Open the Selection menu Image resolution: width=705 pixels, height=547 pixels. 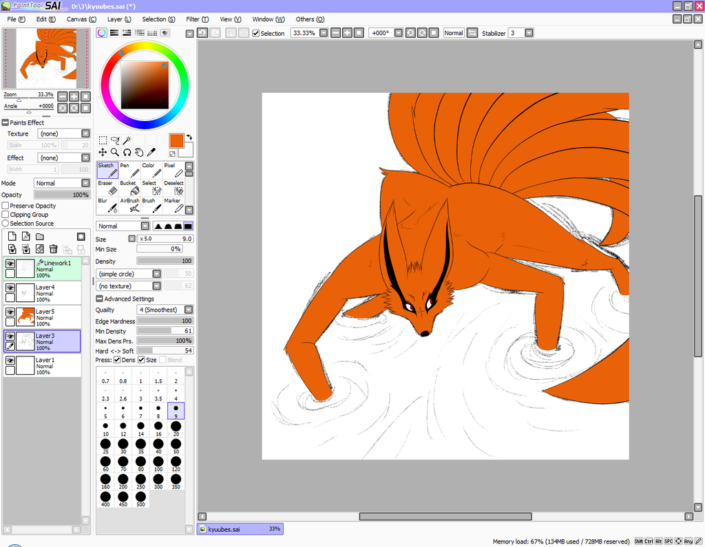(x=158, y=19)
